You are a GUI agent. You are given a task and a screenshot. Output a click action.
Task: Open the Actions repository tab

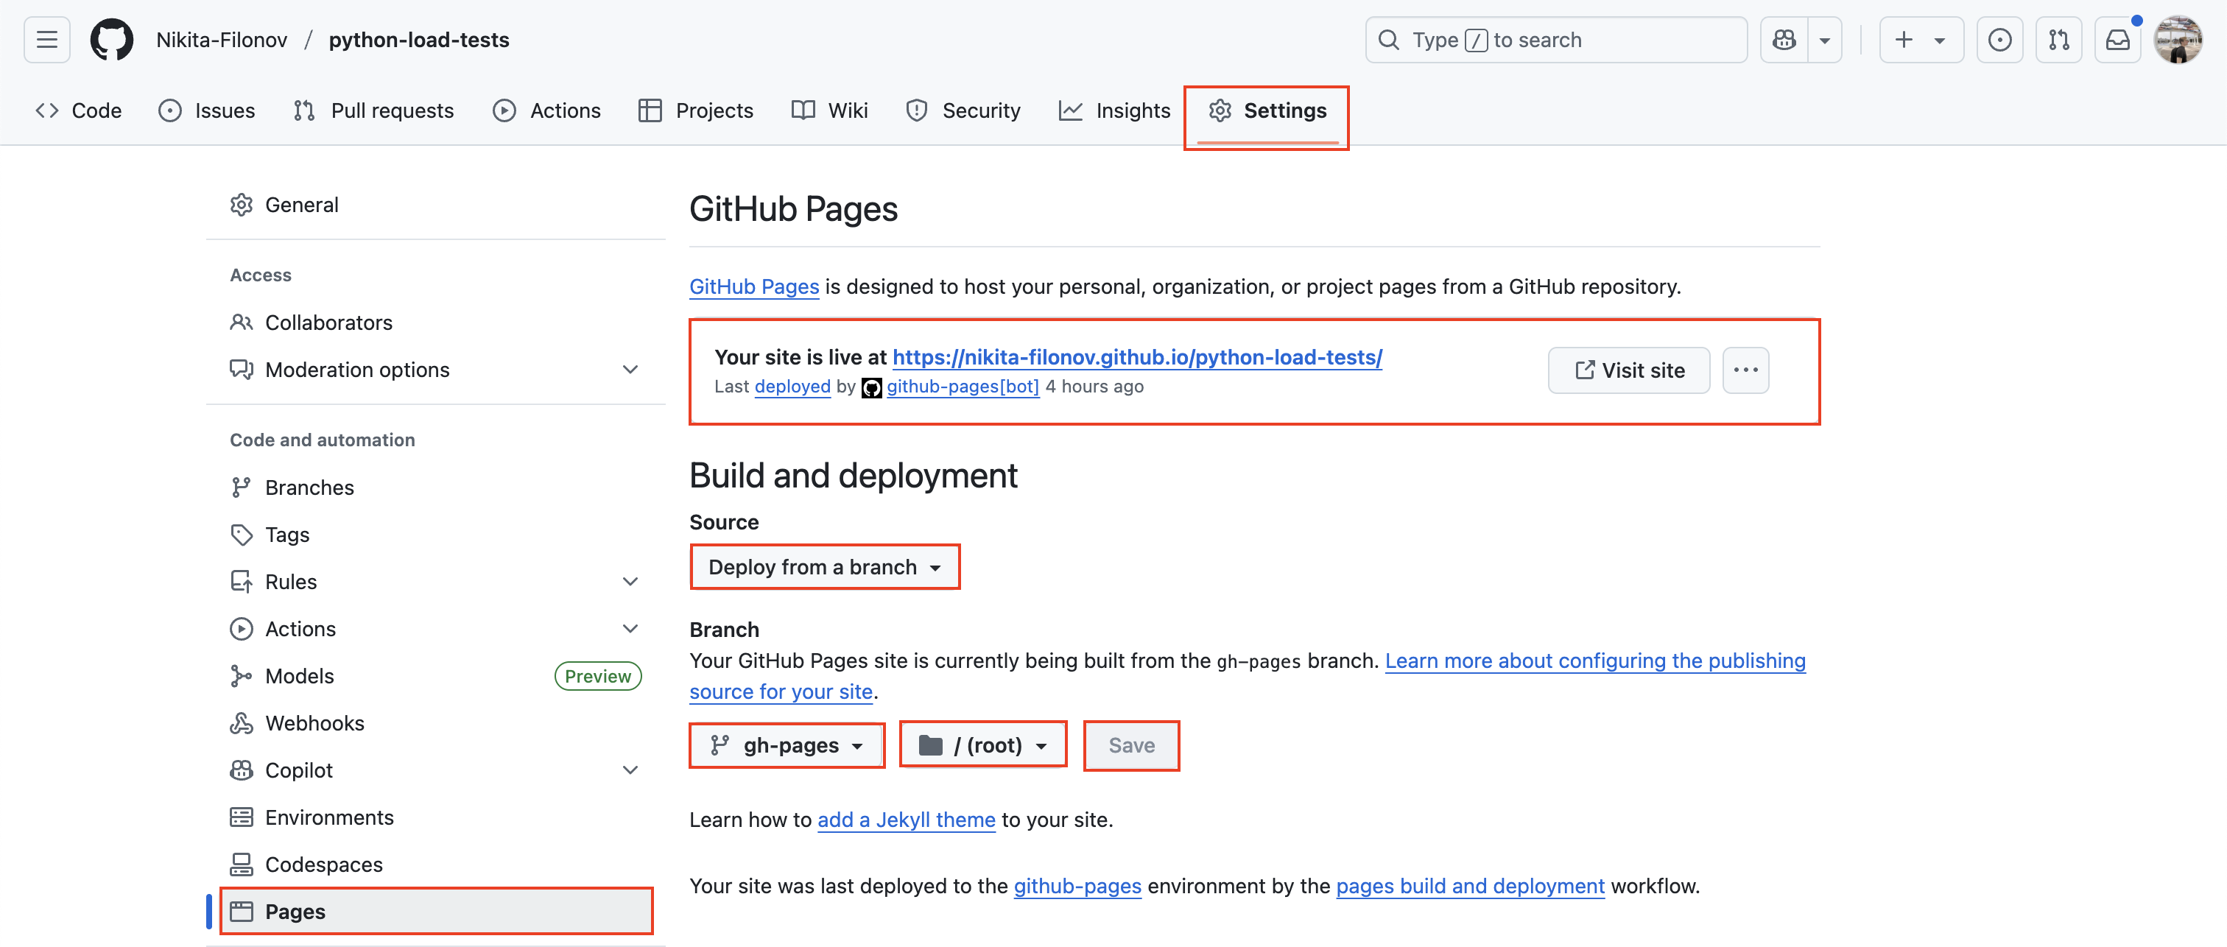[546, 110]
